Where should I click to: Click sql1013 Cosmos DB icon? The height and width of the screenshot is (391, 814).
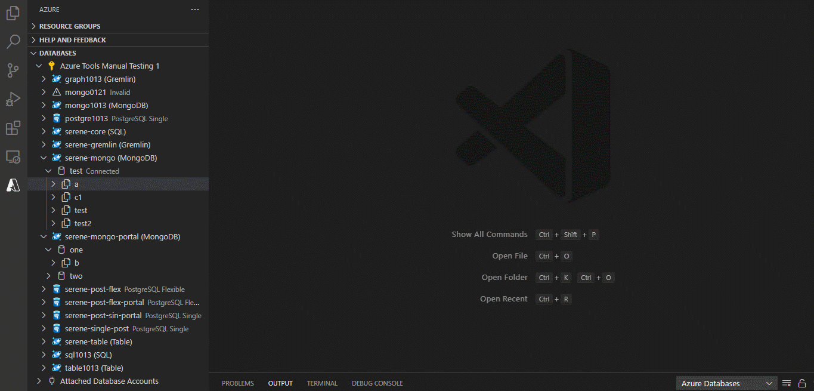pos(57,355)
